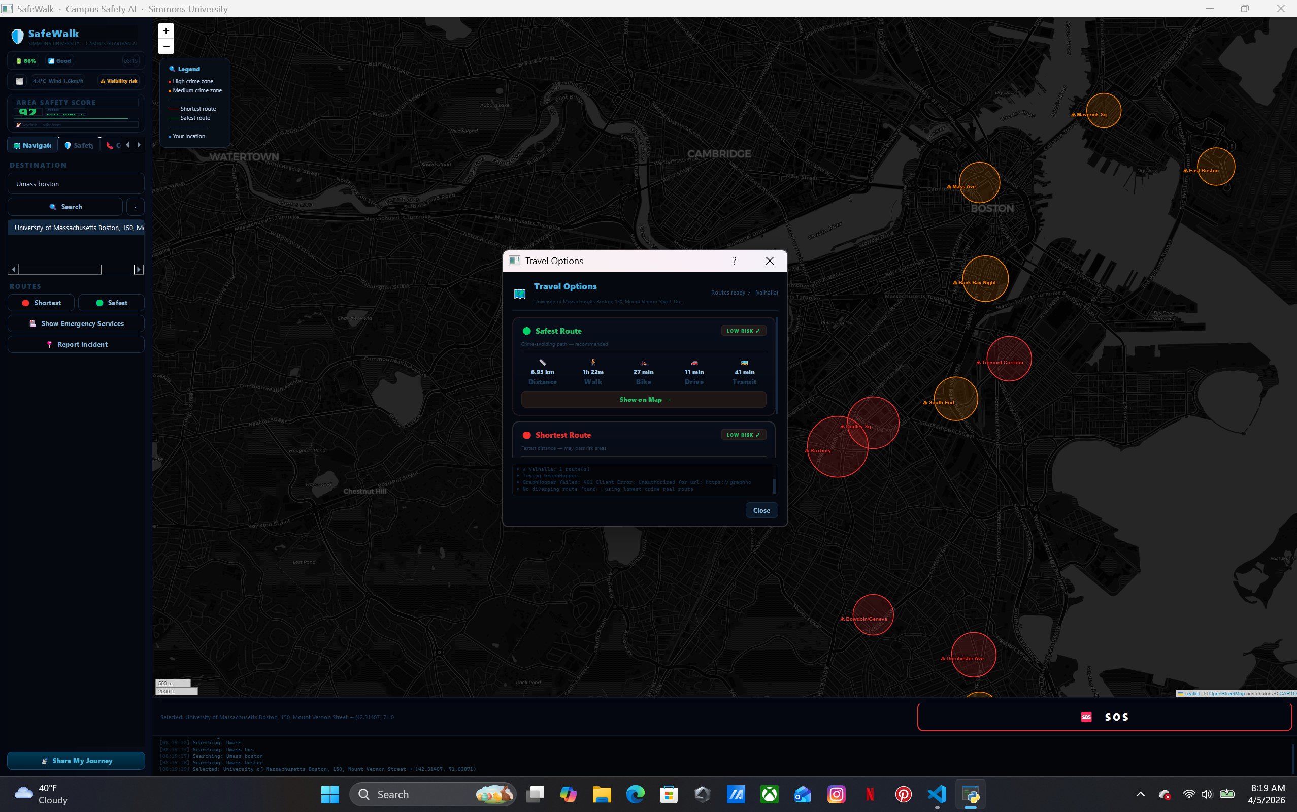Screen dimensions: 1297x812
Task: Click the Maverick Sq medium crime marker
Action: click(1103, 111)
